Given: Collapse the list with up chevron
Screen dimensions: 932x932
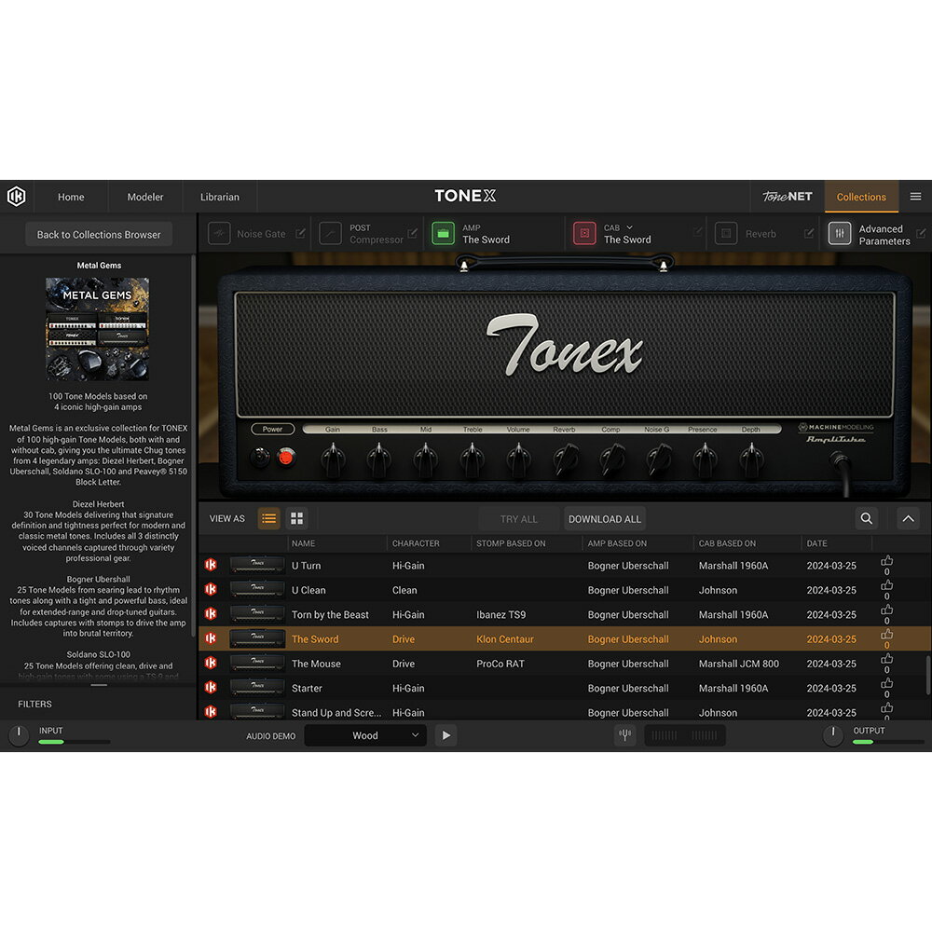Looking at the screenshot, I should pyautogui.click(x=908, y=518).
